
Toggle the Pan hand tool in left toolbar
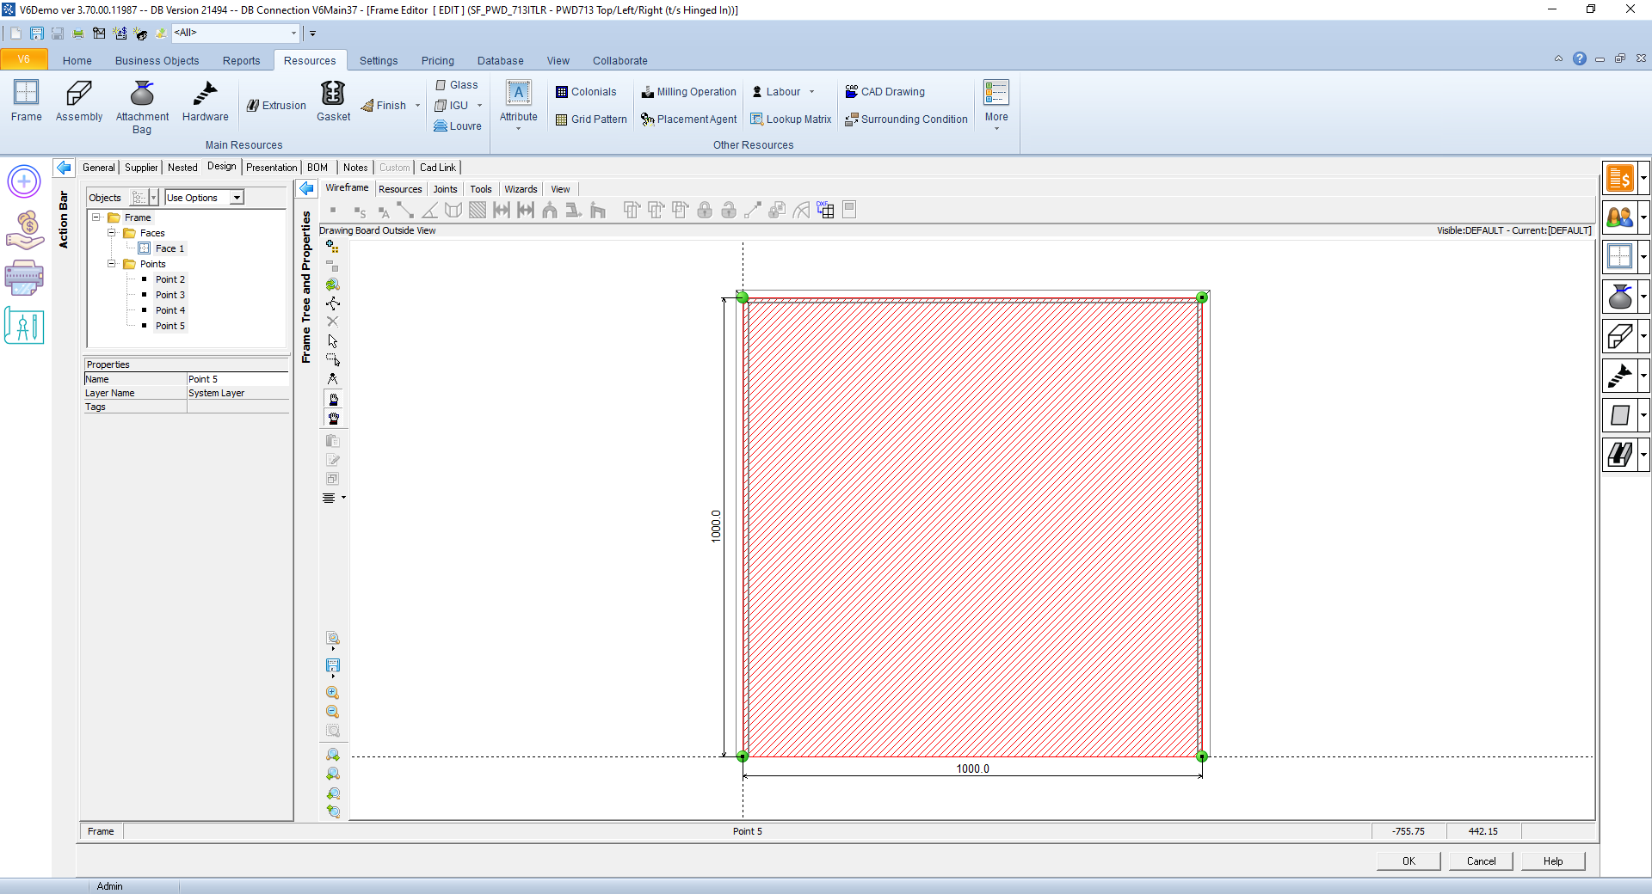[x=333, y=399]
